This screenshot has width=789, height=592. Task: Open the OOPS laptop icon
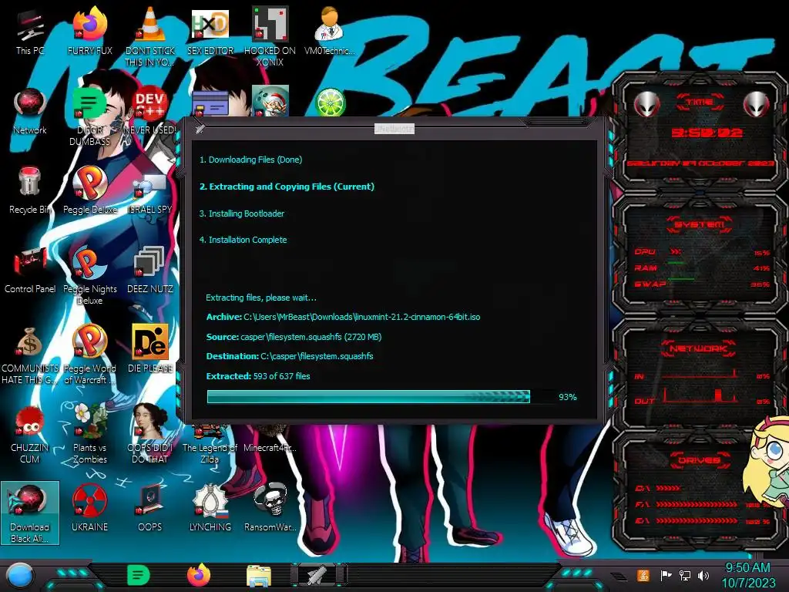(x=149, y=509)
